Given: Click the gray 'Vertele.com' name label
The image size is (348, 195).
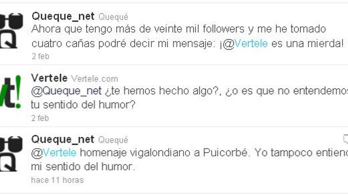Looking at the screenshot, I should click(x=95, y=79).
